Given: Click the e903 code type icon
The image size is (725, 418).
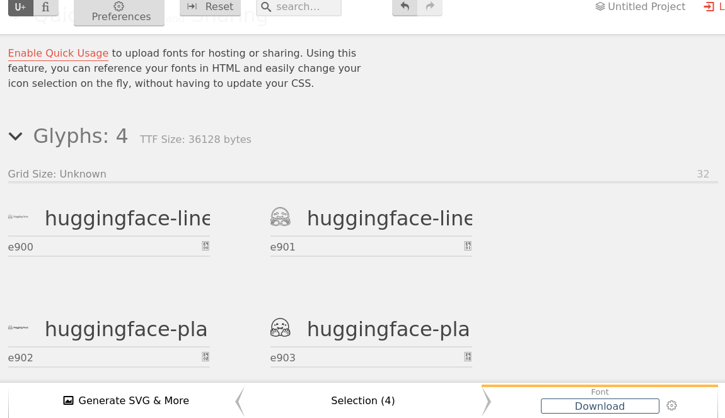Looking at the screenshot, I should [x=468, y=357].
